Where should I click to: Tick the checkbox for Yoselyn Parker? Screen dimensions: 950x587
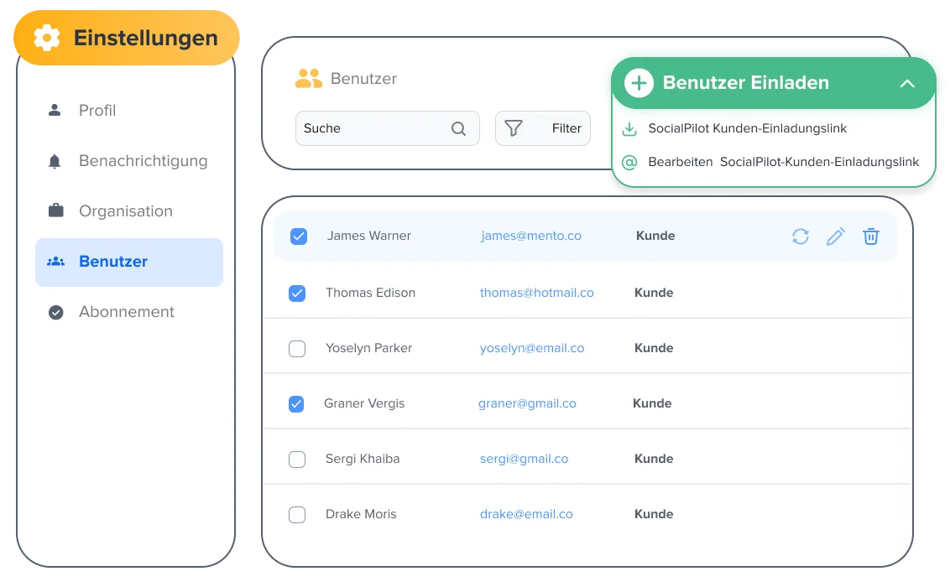pos(297,349)
